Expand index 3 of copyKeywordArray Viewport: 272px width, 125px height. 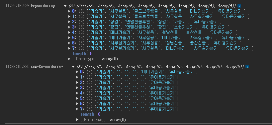click(x=77, y=88)
